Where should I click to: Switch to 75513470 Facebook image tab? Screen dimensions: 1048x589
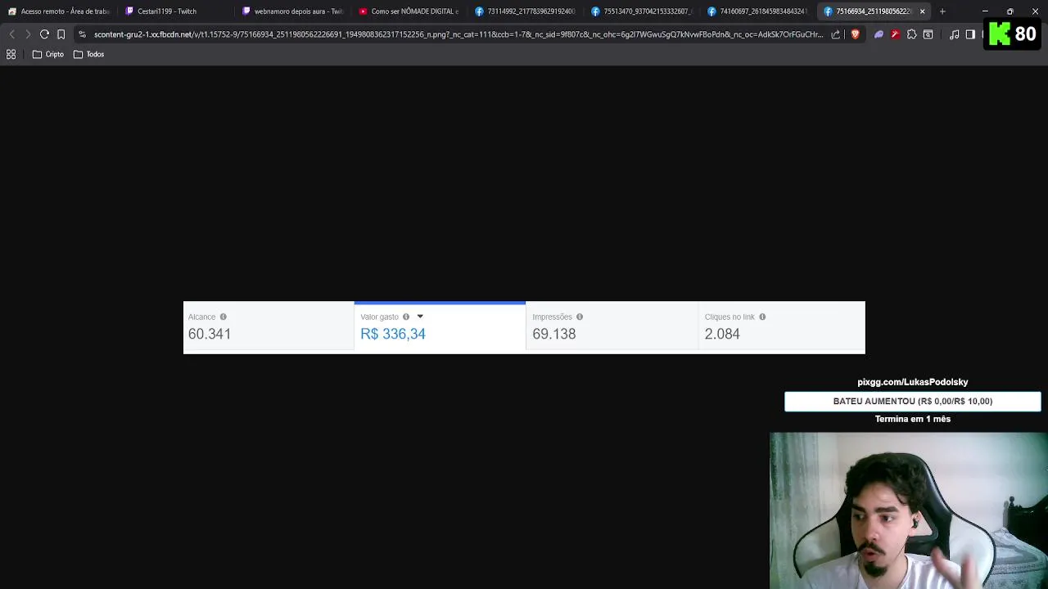(643, 11)
